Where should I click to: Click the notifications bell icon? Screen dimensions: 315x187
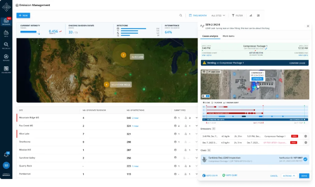6,155
